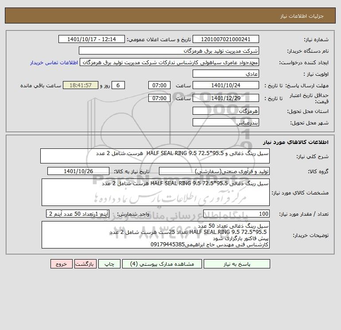Open 'مشاهده مدارک پیوستی (4)' attachments

pos(162,264)
